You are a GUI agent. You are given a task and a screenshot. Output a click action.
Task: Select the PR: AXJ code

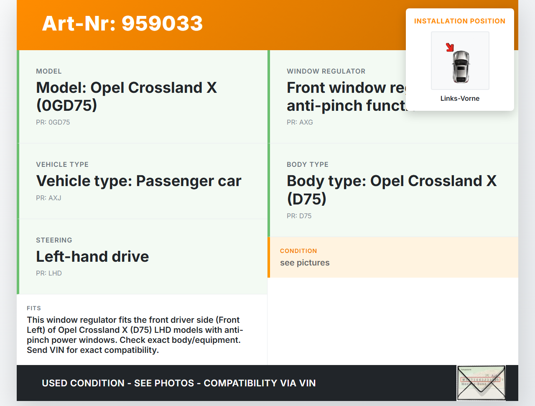[x=48, y=198]
